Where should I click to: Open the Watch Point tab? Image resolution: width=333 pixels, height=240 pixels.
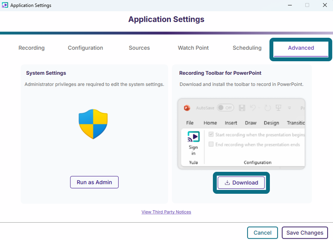coord(193,48)
